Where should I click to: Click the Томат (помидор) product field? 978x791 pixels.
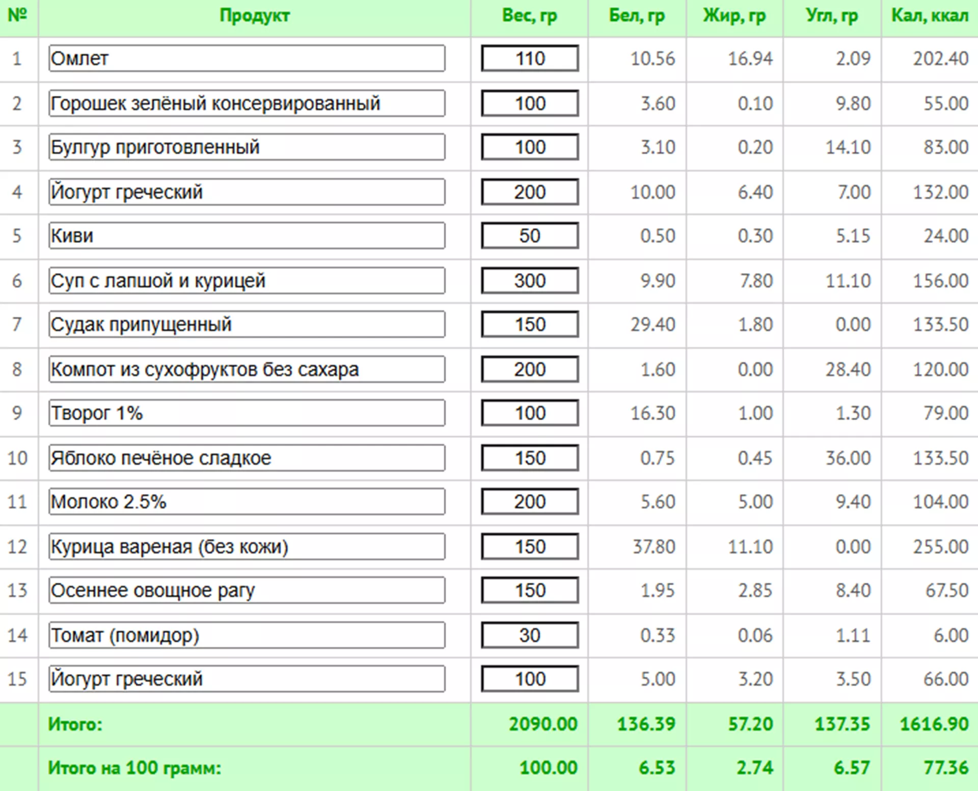point(247,635)
